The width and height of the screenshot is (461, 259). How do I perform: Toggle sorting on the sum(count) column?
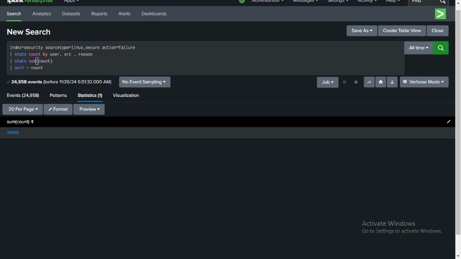click(19, 122)
